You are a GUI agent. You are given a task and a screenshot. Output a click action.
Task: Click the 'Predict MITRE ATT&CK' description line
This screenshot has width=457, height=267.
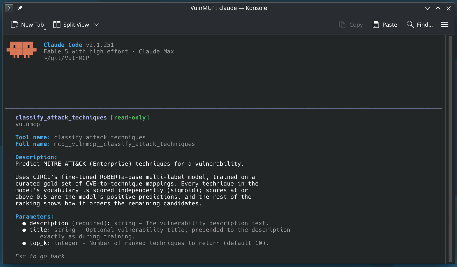click(x=130, y=164)
